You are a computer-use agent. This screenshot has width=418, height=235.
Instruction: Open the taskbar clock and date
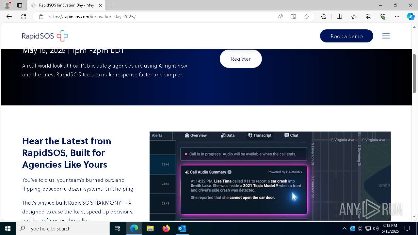pyautogui.click(x=390, y=228)
